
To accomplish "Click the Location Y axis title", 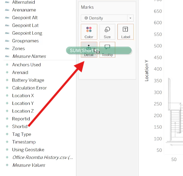I will point(147,71).
